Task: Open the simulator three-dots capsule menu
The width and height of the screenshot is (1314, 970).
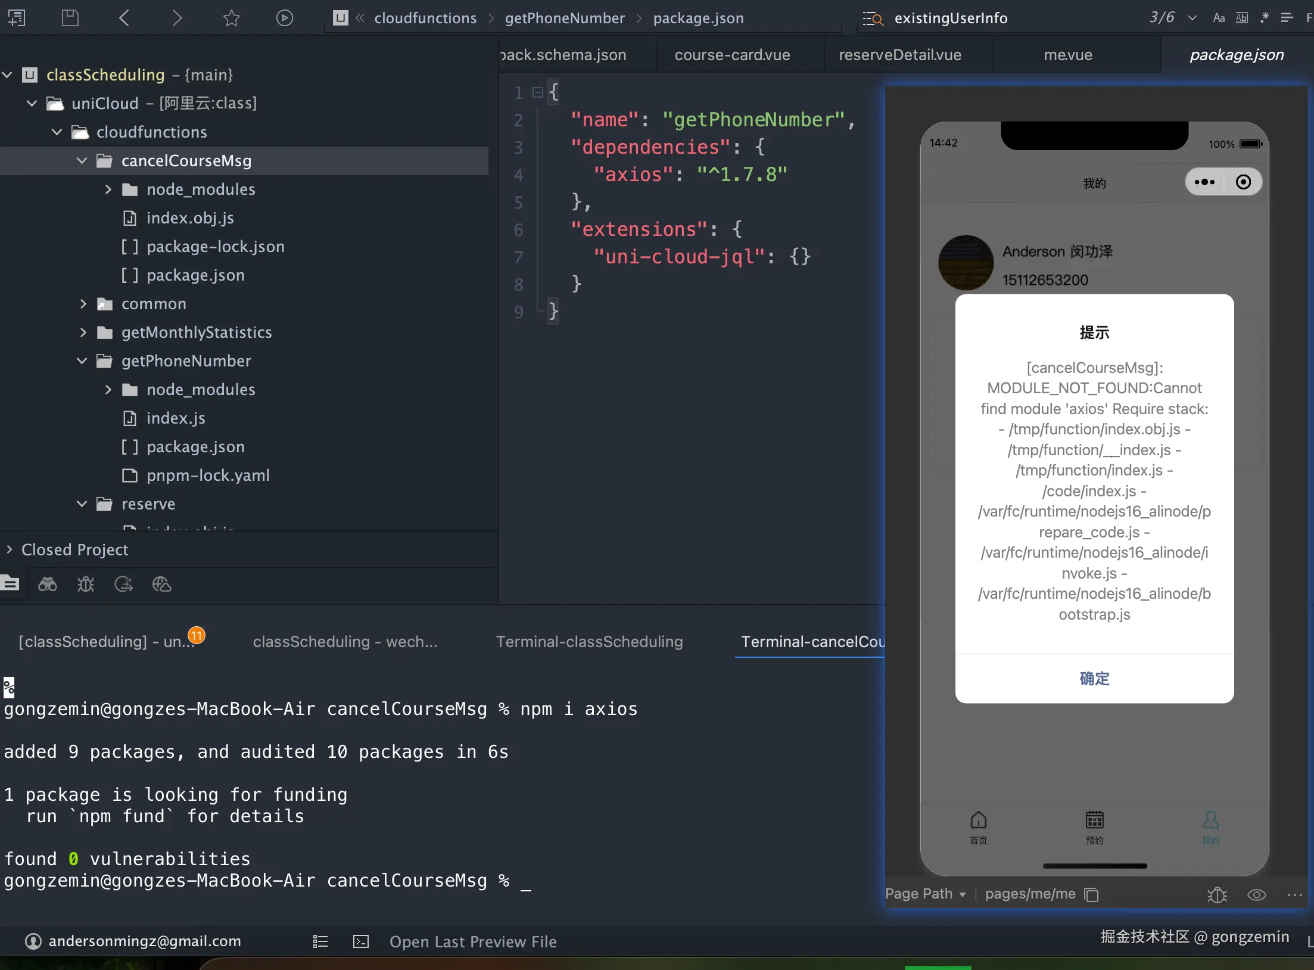Action: [1204, 182]
